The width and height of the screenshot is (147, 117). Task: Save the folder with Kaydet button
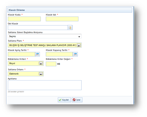[64, 100]
